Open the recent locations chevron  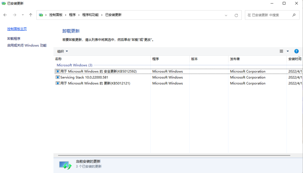tap(23, 15)
